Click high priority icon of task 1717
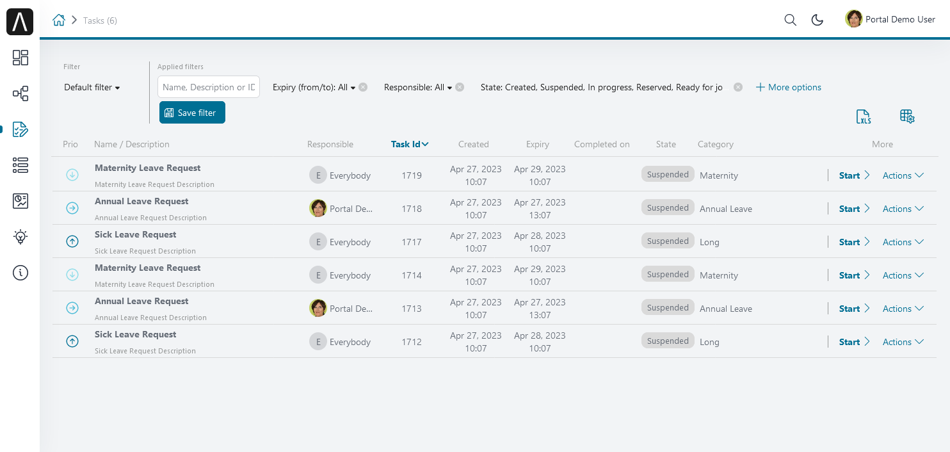This screenshot has width=950, height=452. click(x=72, y=241)
